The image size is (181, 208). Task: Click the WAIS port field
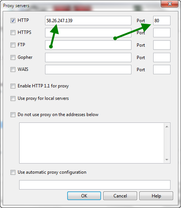tap(162, 69)
